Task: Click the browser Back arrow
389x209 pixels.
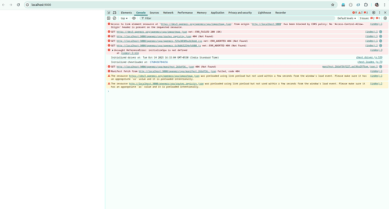Action: pyautogui.click(x=3, y=5)
